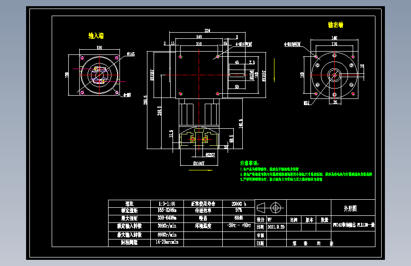This screenshot has height=266, width=411.
Task: Click the 传递效率 table cell
Action: tap(203, 211)
